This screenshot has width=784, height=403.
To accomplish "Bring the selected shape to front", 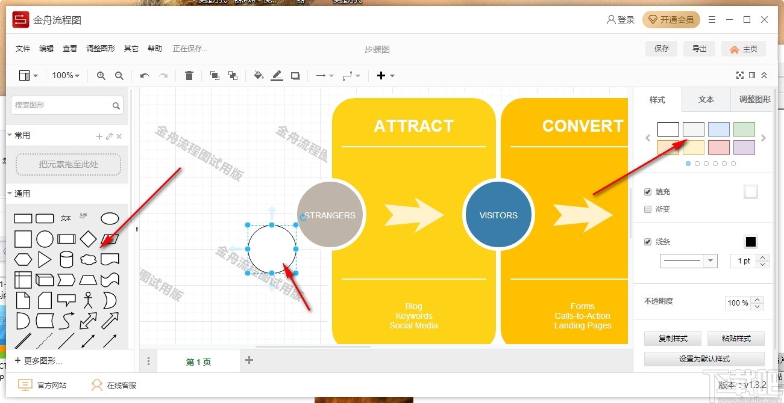I will (215, 76).
